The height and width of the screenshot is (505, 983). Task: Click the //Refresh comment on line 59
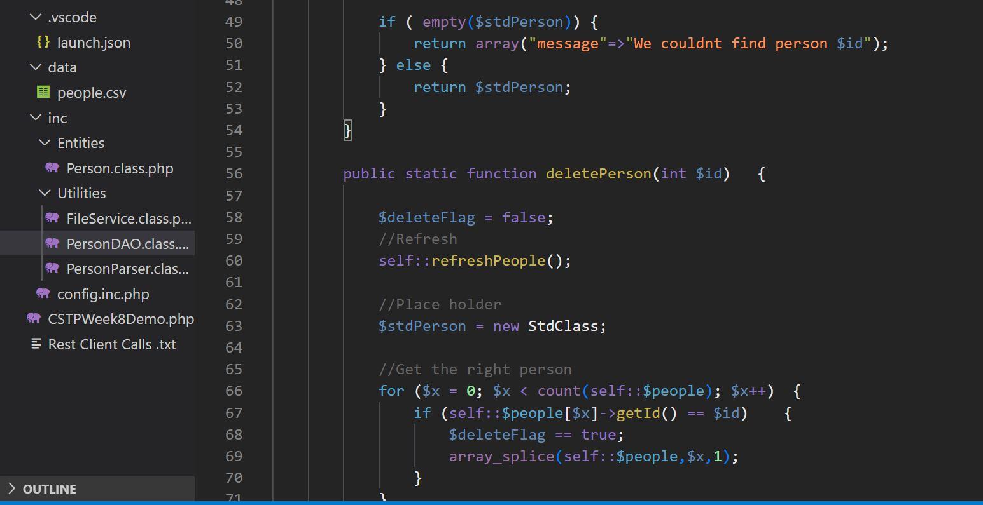click(x=418, y=239)
